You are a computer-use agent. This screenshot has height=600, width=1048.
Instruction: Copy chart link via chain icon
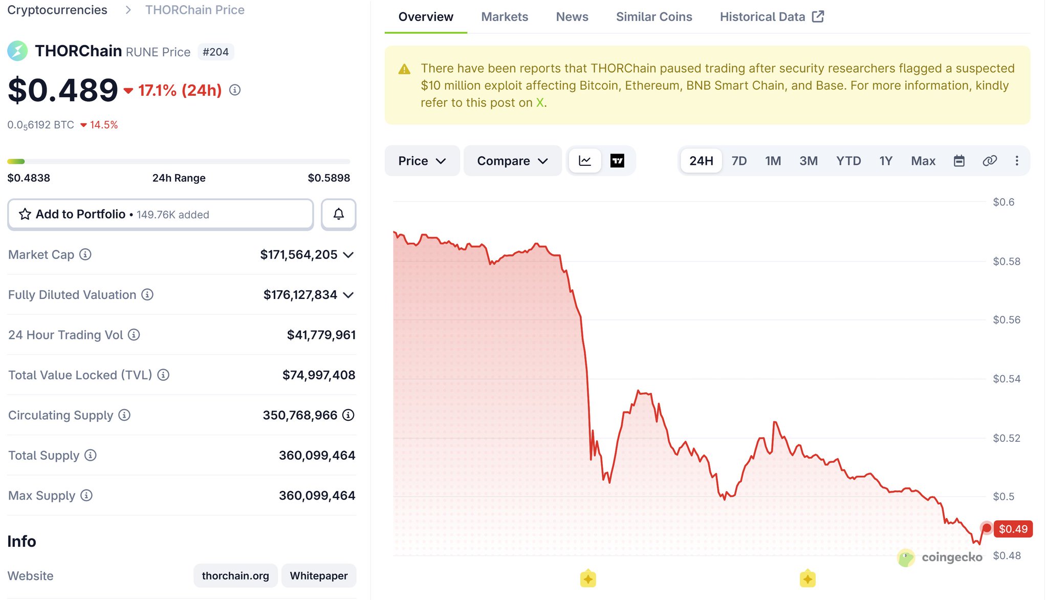pyautogui.click(x=990, y=161)
